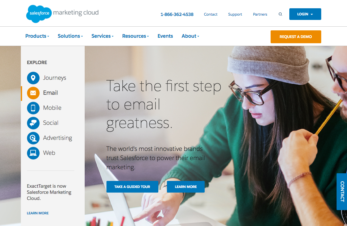347x226 pixels.
Task: Open the Mobile phone icon
Action: click(x=33, y=108)
